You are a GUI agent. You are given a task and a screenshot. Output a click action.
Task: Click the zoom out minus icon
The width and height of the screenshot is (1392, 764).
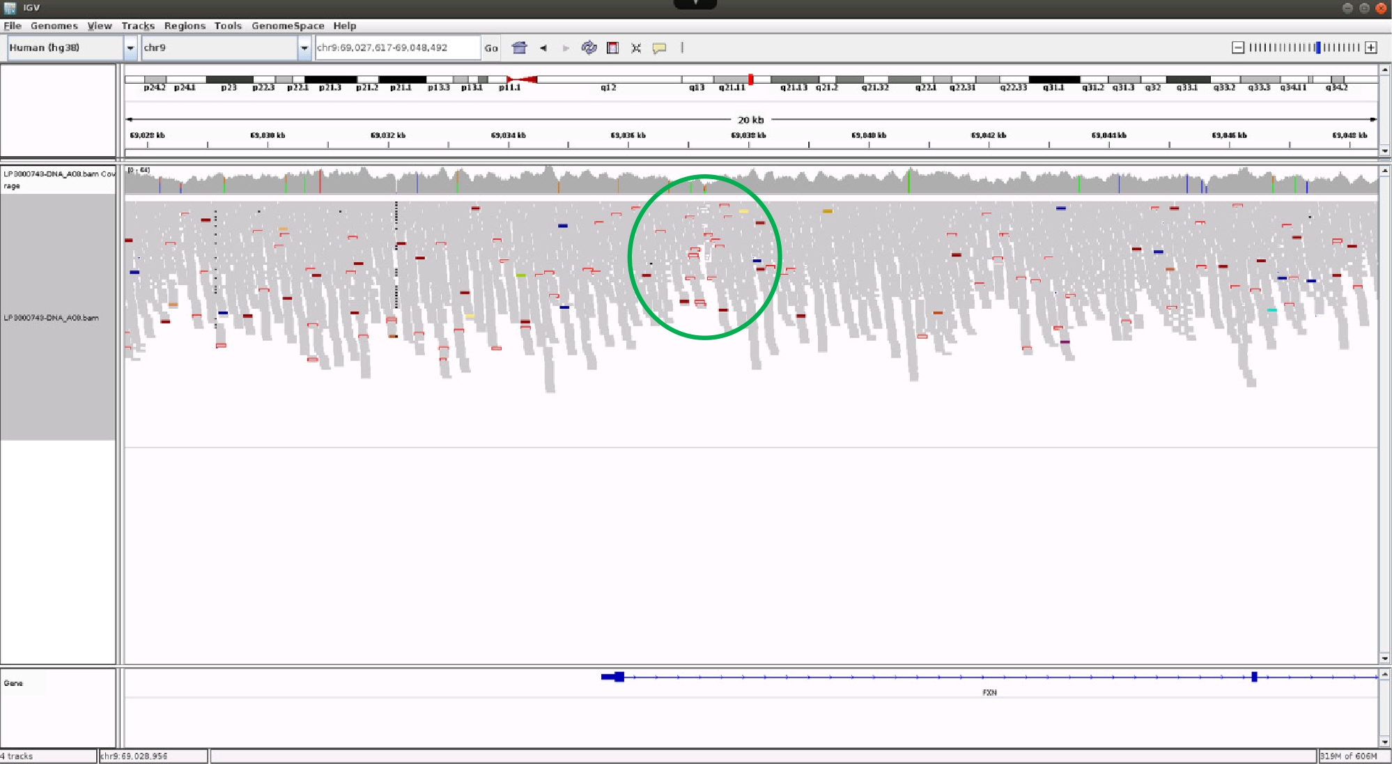pyautogui.click(x=1237, y=47)
